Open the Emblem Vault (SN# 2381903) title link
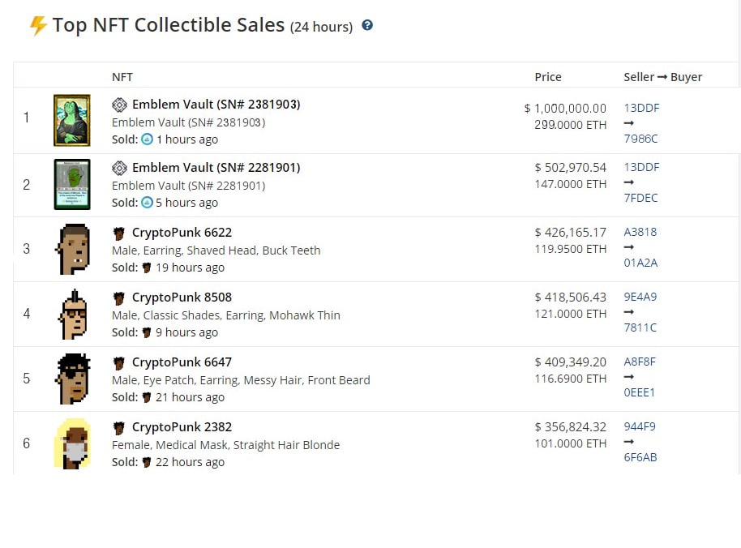This screenshot has width=741, height=548. coord(216,105)
